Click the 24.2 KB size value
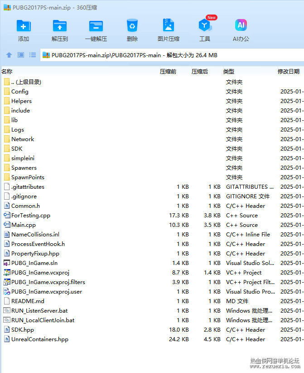 pyautogui.click(x=179, y=339)
